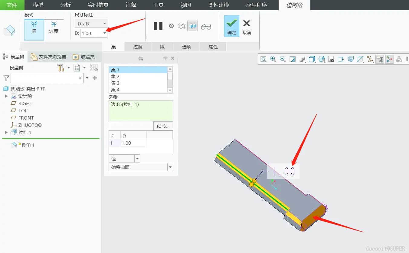409x253 pixels.
Task: Click the set list scrollbar down arrow
Action: coord(170,90)
